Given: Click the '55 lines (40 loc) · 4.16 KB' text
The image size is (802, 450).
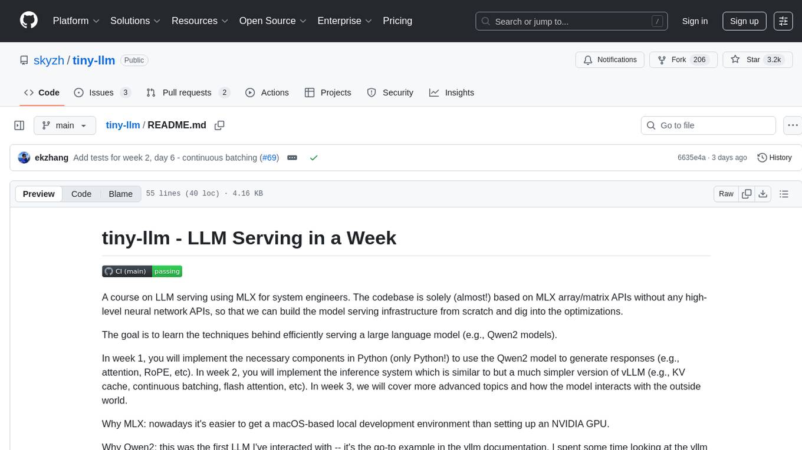Looking at the screenshot, I should (x=204, y=194).
